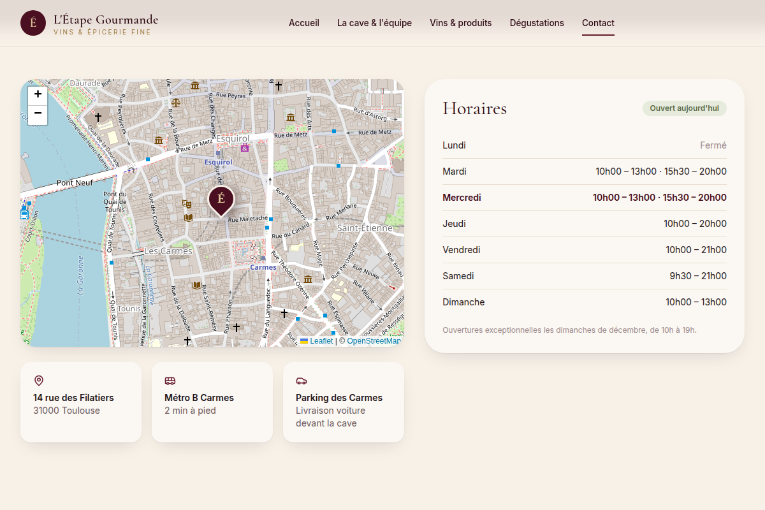Click the 2 min à pied text
This screenshot has width=765, height=510.
(x=190, y=411)
